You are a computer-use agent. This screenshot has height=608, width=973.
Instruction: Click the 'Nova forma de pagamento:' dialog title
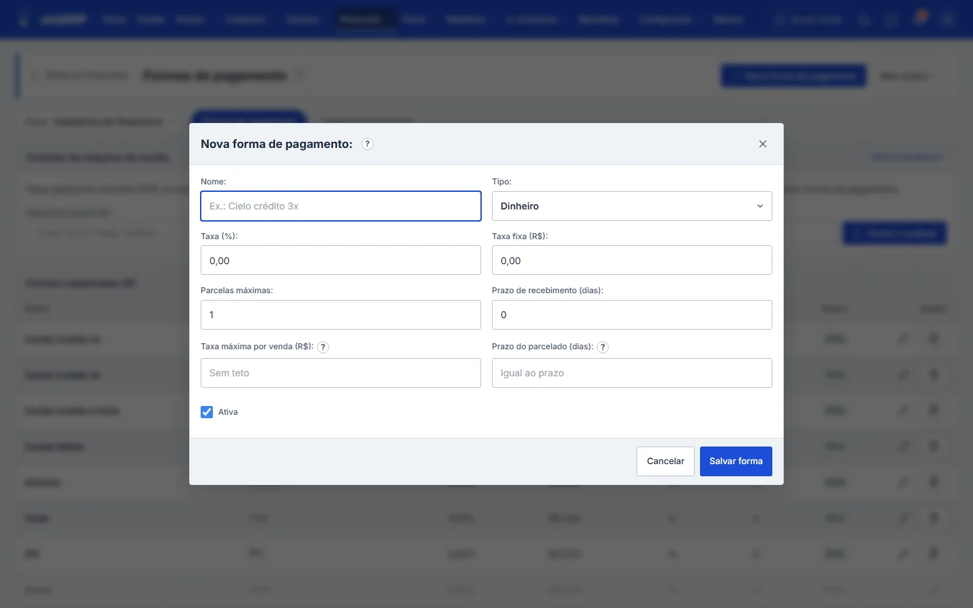pos(276,144)
